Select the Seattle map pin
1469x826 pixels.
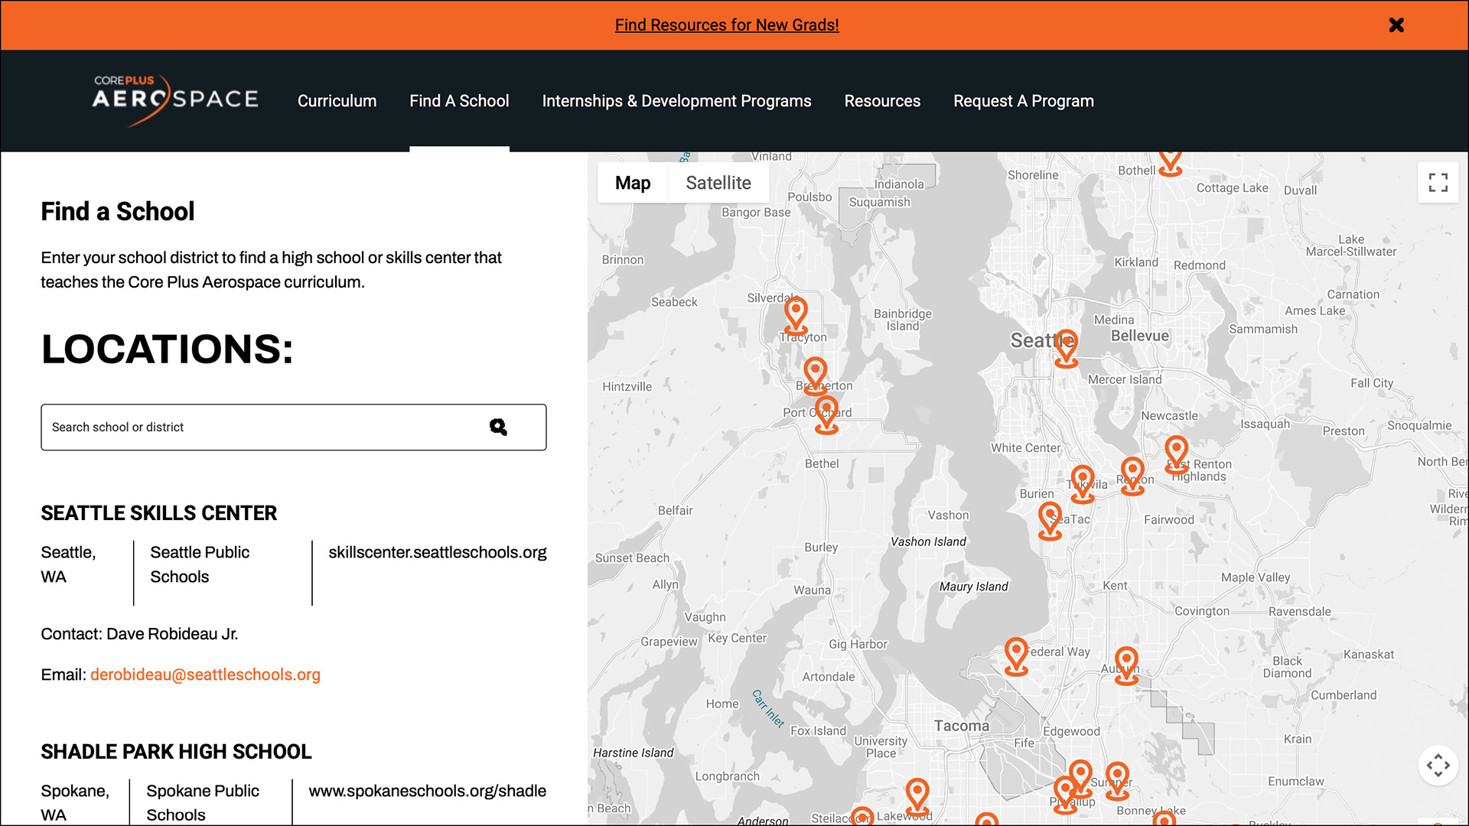coord(1066,348)
